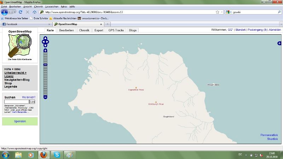Open Windows Explorer folder in taskbar
The height and width of the screenshot is (159, 283).
coord(18,155)
